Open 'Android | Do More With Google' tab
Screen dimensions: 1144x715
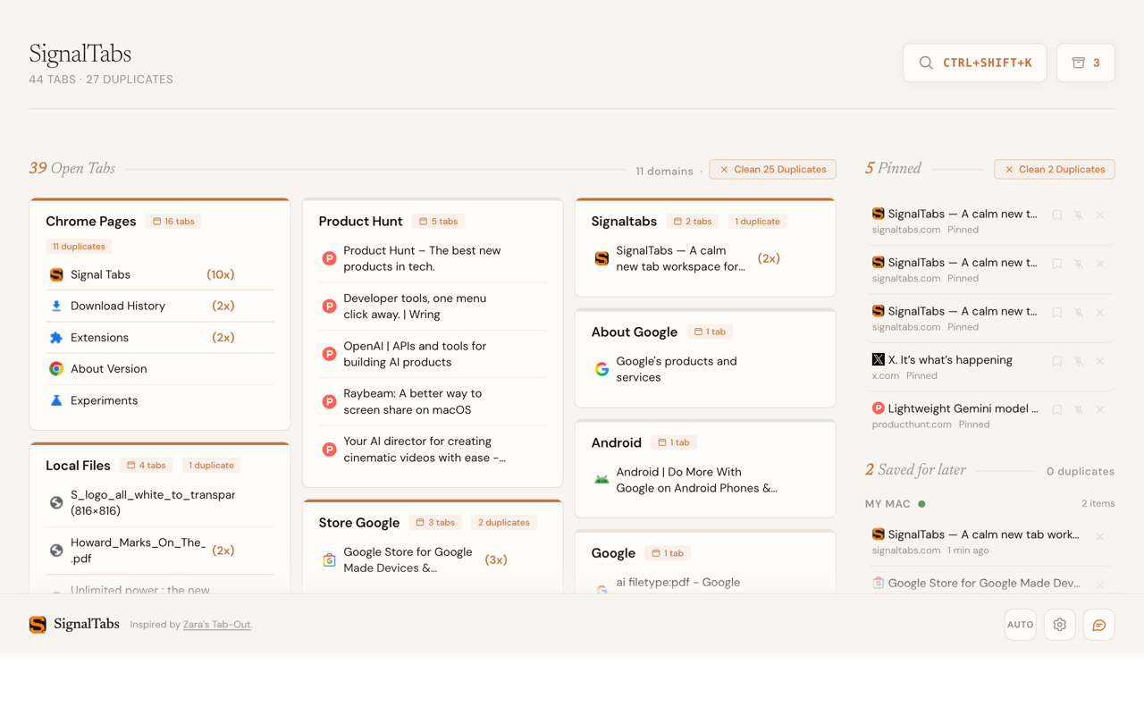705,480
